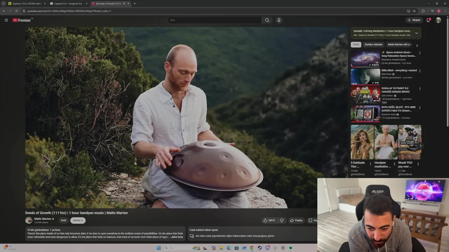449x252 pixels.
Task: Mute the Seeds of Growth tab audio
Action: point(124,3)
